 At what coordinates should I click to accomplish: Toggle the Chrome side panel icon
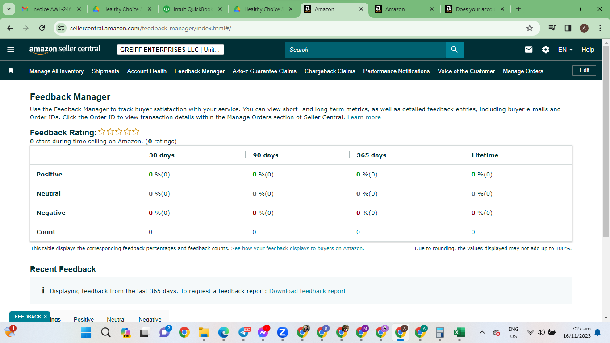pos(568,28)
